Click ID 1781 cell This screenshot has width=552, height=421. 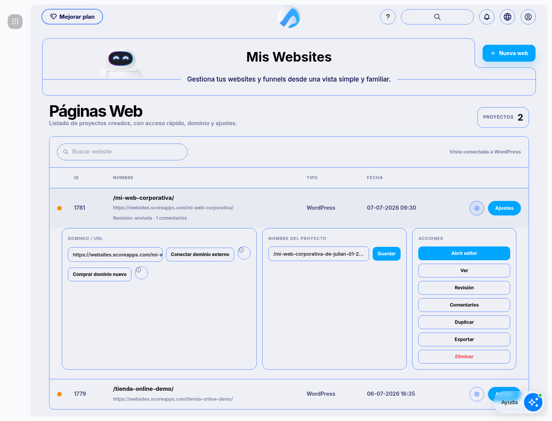coord(80,208)
